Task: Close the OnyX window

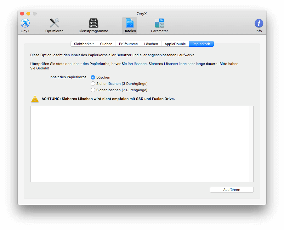Action: (x=22, y=14)
